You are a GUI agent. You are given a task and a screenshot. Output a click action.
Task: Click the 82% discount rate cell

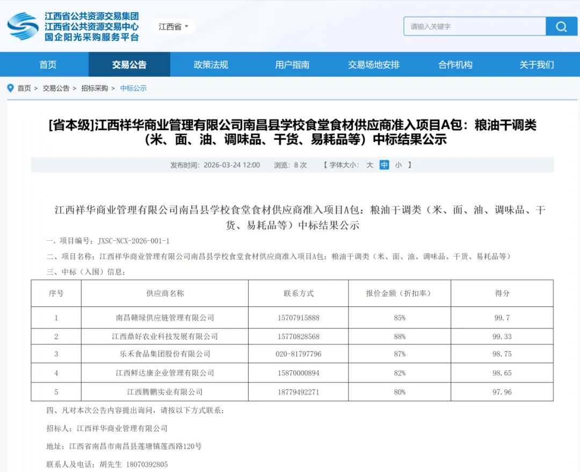[x=400, y=373]
